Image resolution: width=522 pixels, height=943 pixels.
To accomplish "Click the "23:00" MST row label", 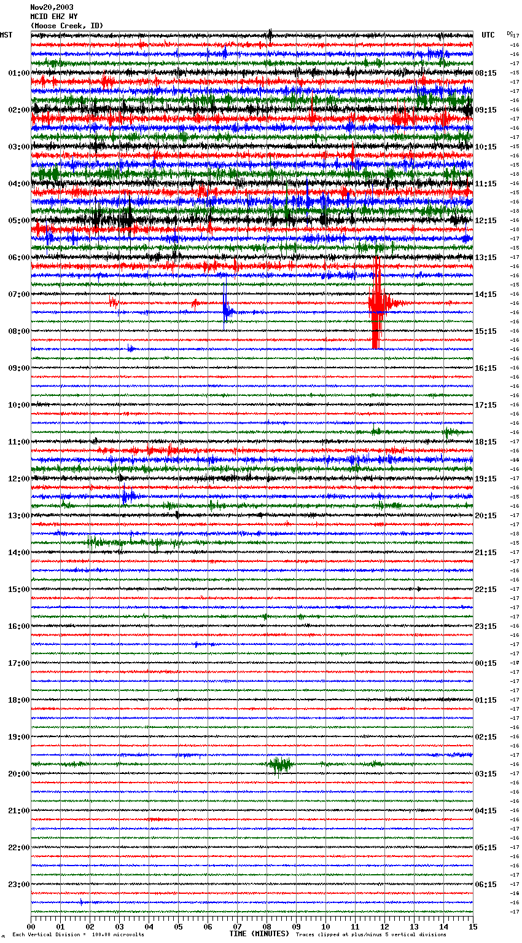I will [x=19, y=885].
